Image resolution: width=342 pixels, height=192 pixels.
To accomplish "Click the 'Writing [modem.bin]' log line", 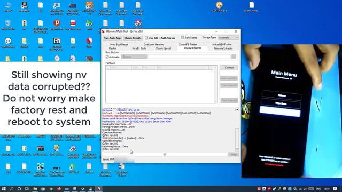I will tap(123, 138).
